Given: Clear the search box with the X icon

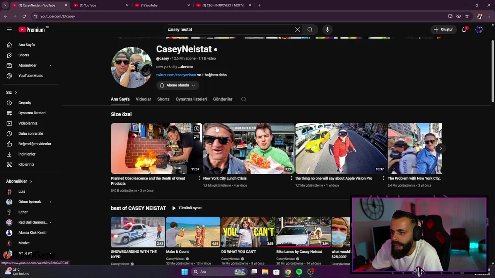Looking at the screenshot, I should (297, 29).
